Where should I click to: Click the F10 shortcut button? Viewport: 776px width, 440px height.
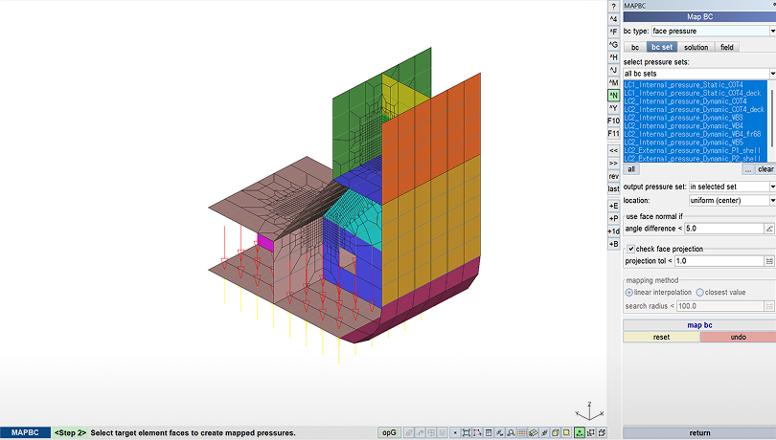pyautogui.click(x=613, y=121)
